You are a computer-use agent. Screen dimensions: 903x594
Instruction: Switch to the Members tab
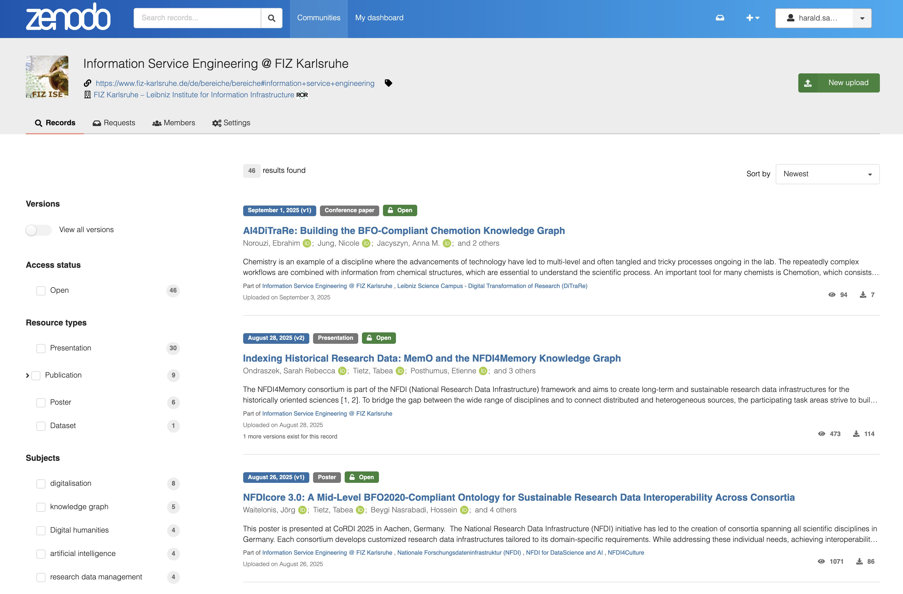174,123
